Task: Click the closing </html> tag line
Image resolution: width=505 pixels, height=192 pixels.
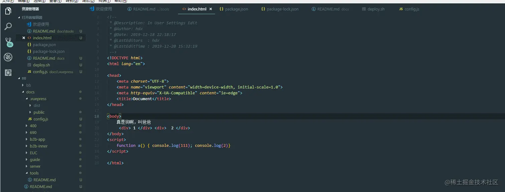Action: (x=115, y=163)
